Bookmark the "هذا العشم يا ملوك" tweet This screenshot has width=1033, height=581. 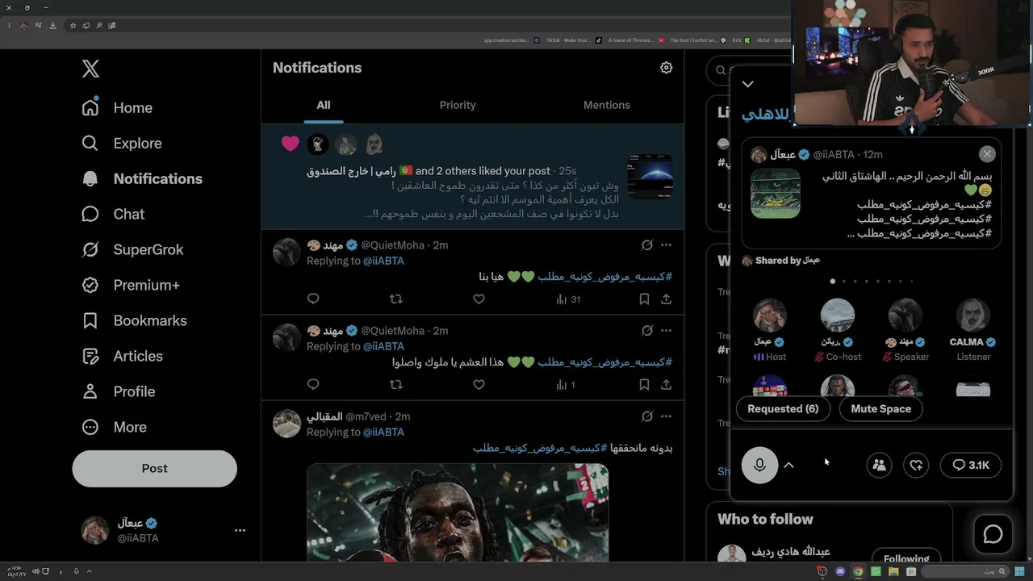[644, 385]
